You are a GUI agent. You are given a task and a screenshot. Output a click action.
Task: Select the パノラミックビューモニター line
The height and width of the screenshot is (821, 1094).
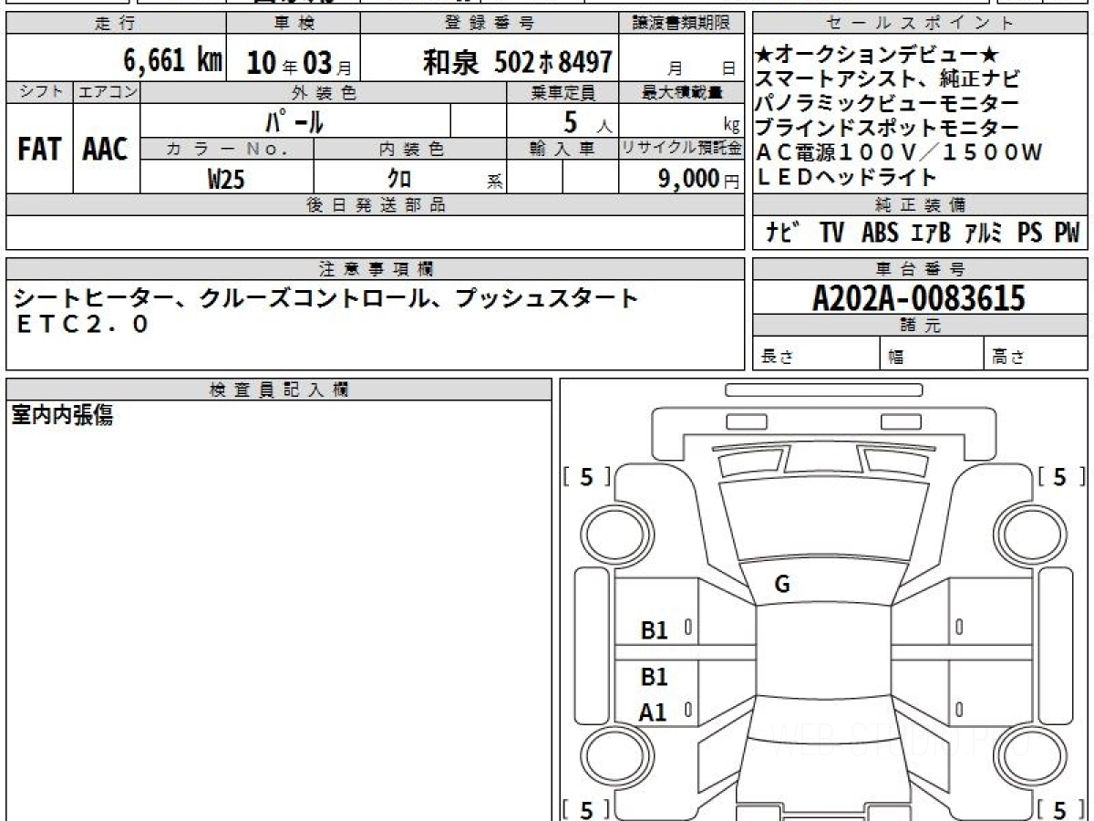(x=889, y=104)
